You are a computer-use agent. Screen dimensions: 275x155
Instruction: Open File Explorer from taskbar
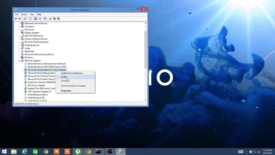[14, 152]
